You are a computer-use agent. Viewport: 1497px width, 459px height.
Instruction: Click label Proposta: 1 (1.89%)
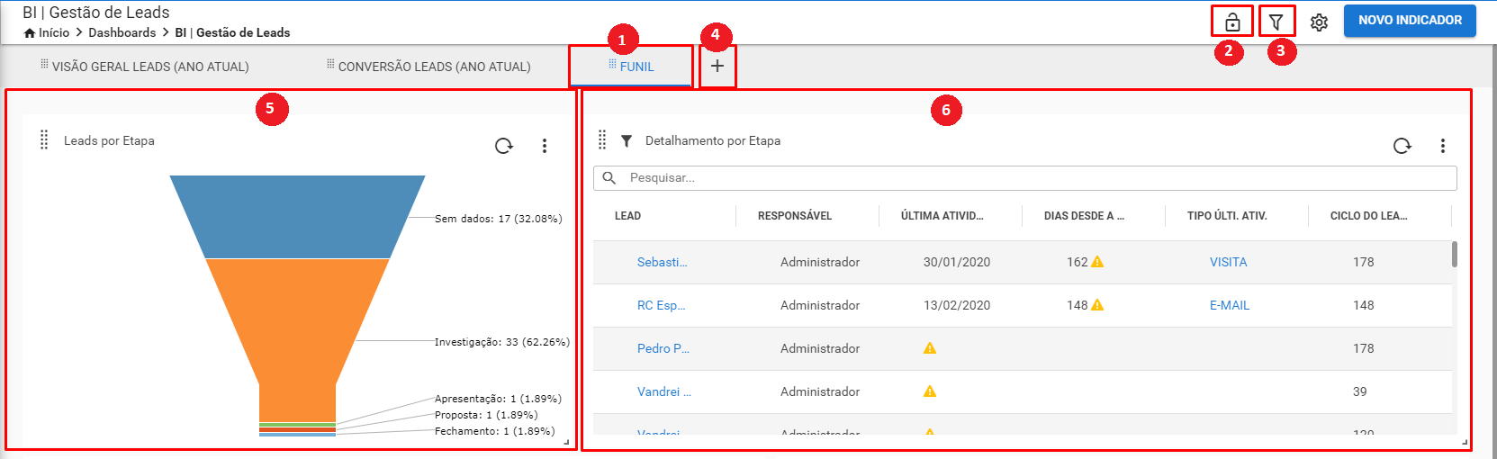pyautogui.click(x=486, y=415)
